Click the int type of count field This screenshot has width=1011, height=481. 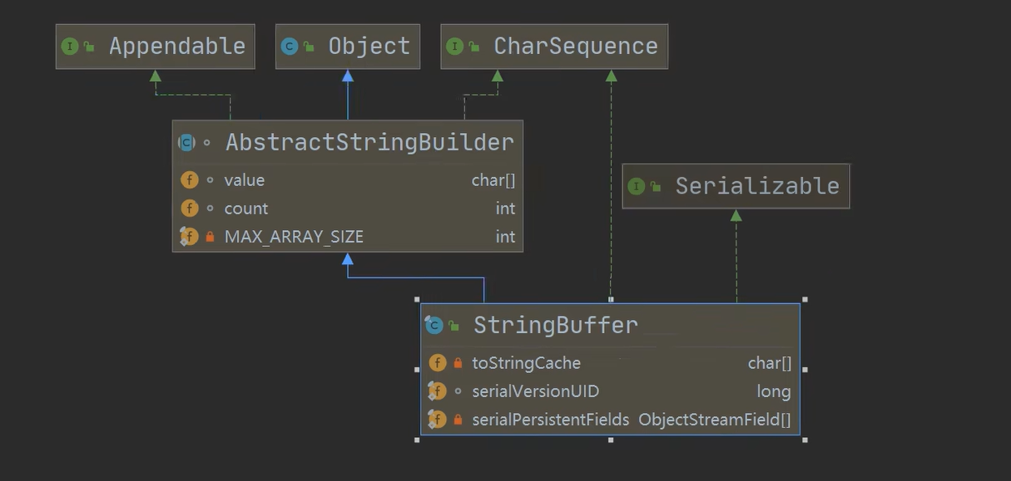[505, 209]
